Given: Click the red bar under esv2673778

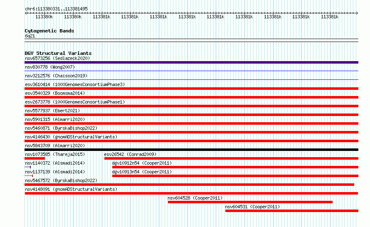Looking at the screenshot, I should pos(191,106).
